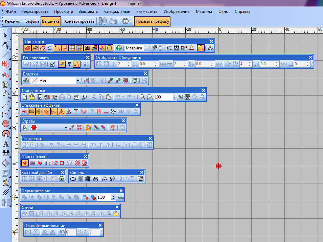Select the arrow Select Object tool
This screenshot has height=242, width=323.
[5, 35]
